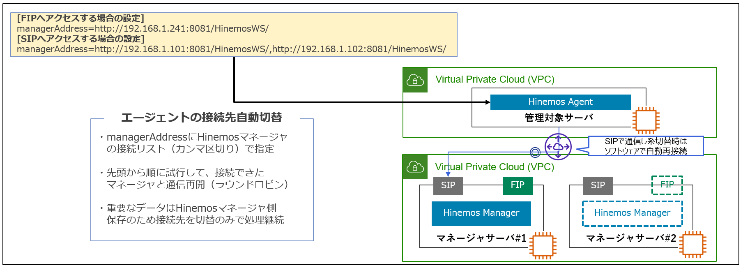Screen dimensions: 743x268
Task: Click the dashed FIP tag on server #2
Action: (x=667, y=185)
